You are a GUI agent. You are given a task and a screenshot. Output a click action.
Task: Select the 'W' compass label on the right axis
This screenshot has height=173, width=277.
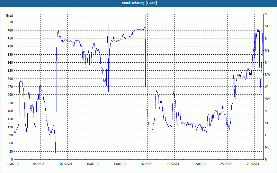click(x=266, y=87)
